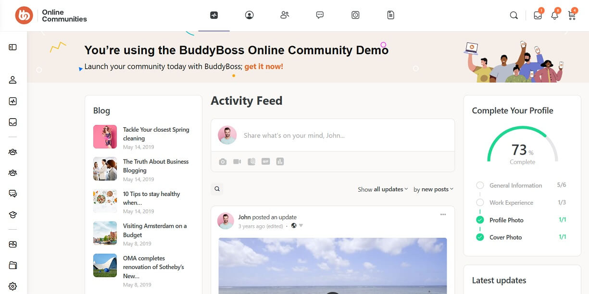This screenshot has width=589, height=294.
Task: Click the 73% Complete progress gauge
Action: point(522,146)
